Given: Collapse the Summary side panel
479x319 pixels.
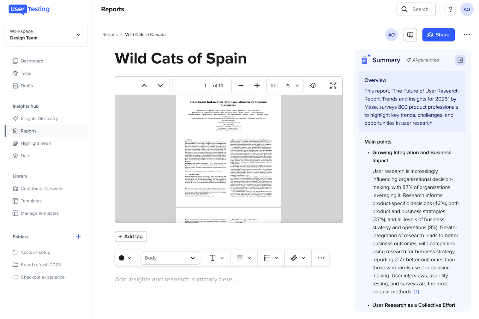Looking at the screenshot, I should 460,60.
